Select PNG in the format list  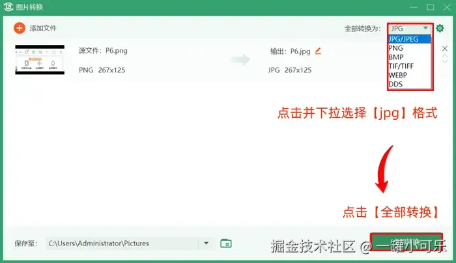(x=410, y=48)
